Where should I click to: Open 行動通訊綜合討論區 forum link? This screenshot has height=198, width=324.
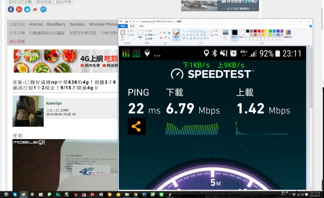tap(47, 33)
